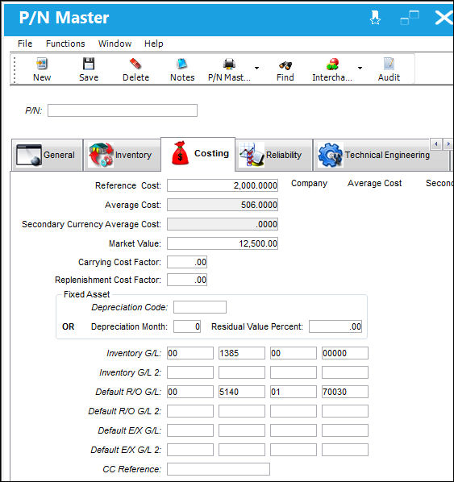This screenshot has width=454, height=482.
Task: Expand the P/N Master print dropdown arrow
Action: pyautogui.click(x=256, y=68)
